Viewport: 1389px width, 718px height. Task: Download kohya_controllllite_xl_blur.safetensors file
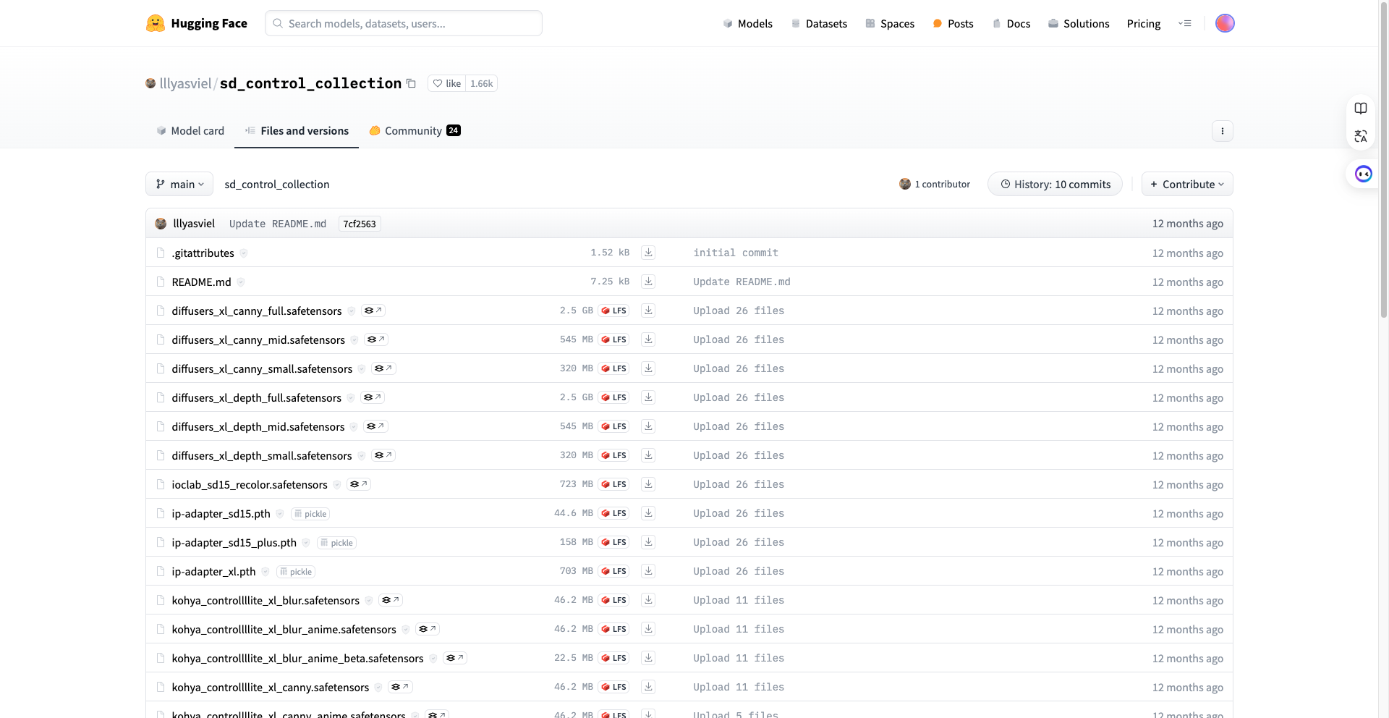click(x=648, y=600)
